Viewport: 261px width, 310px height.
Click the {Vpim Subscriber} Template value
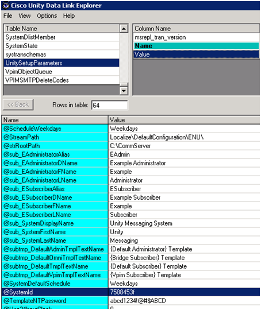click(x=184, y=275)
